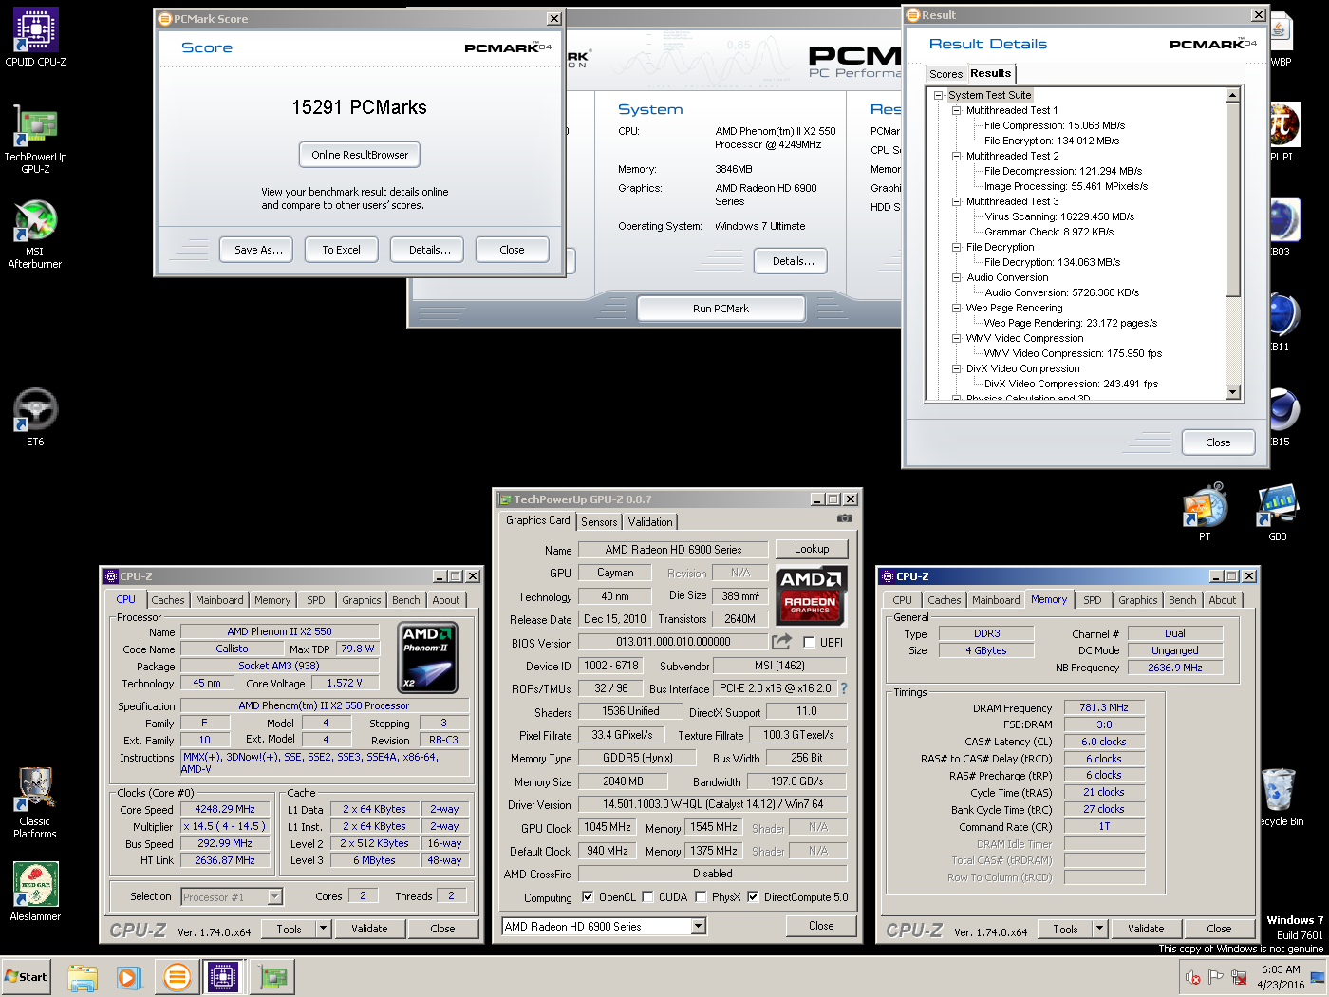1329x997 pixels.
Task: Open Validation tab in GPU-Z
Action: [650, 521]
